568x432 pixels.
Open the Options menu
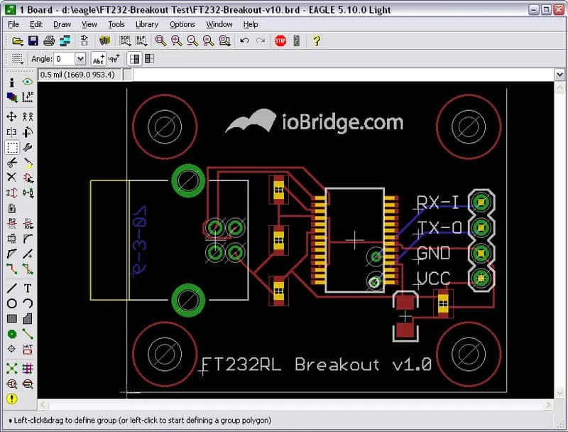[x=182, y=23]
